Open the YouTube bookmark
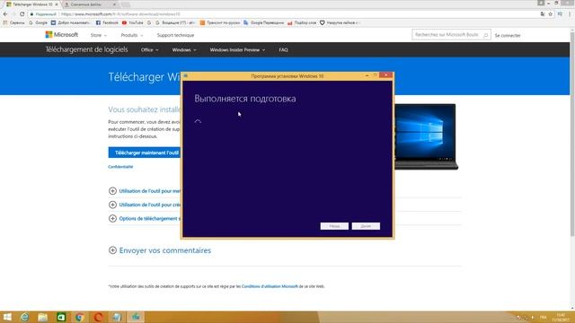This screenshot has width=575, height=323. tap(132, 22)
